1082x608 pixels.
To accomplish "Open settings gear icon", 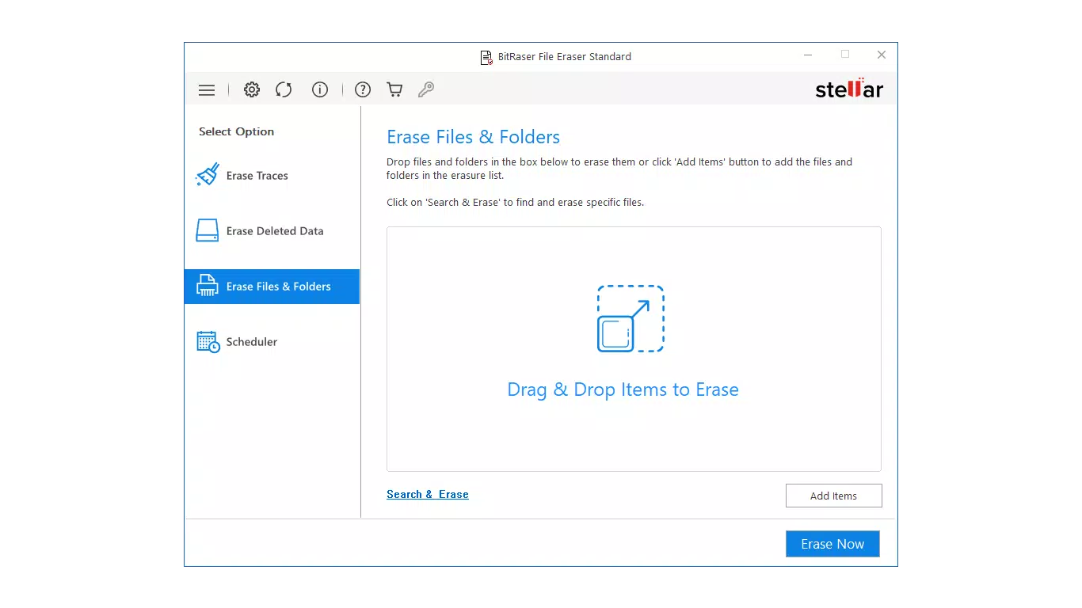I will [x=252, y=89].
